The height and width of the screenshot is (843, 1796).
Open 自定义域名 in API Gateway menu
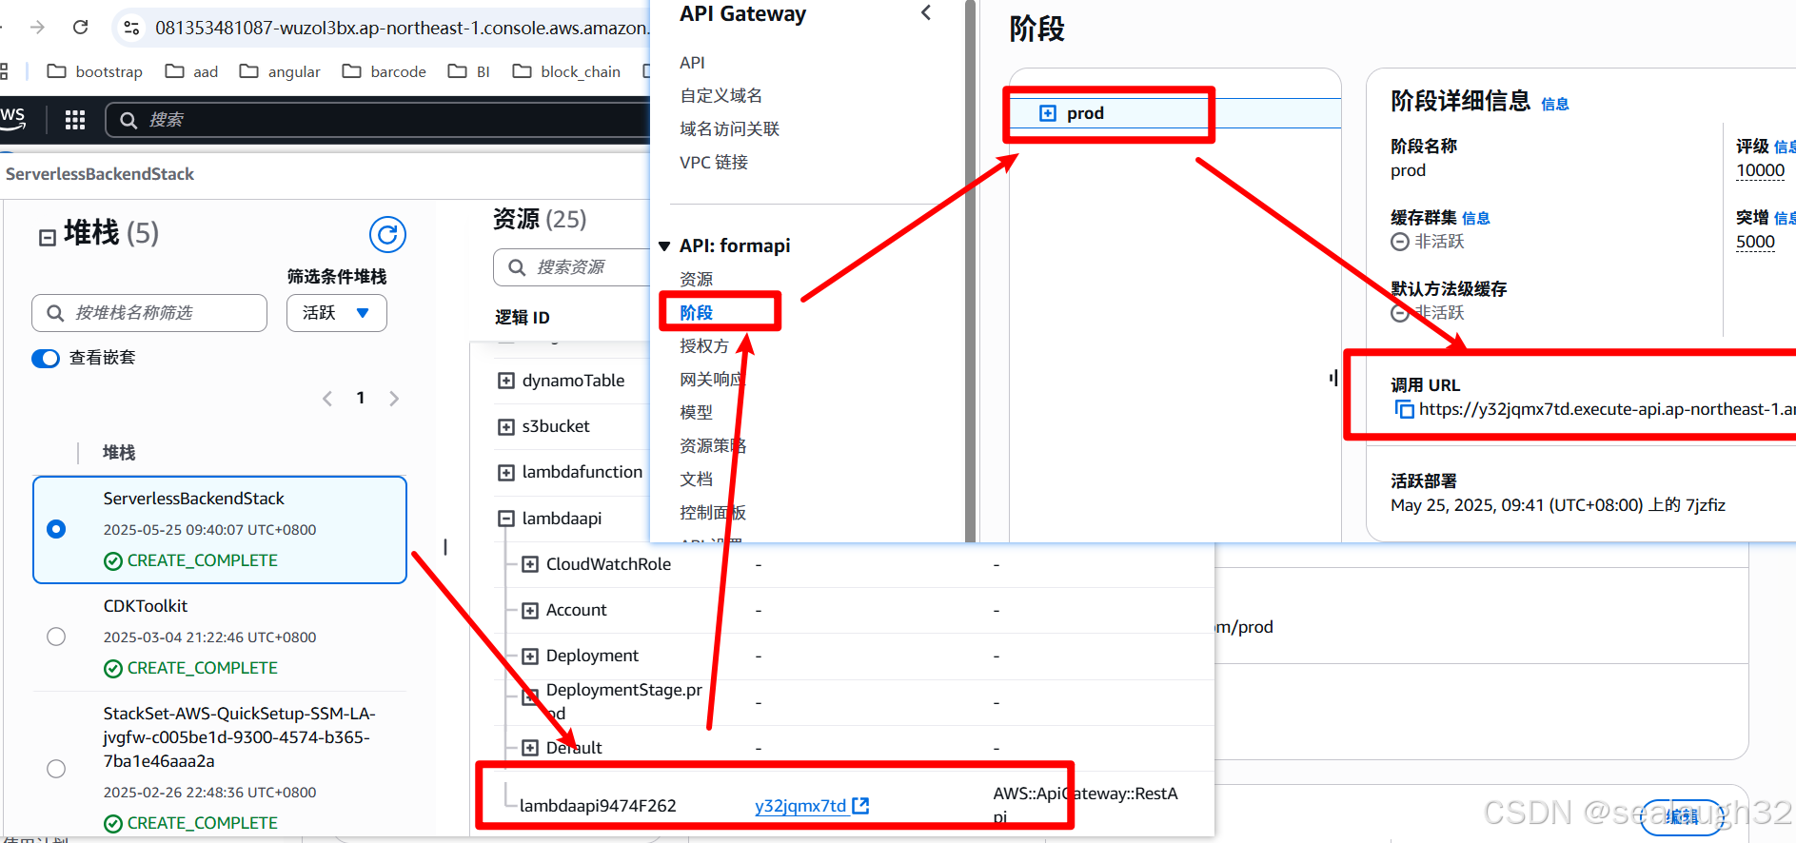pyautogui.click(x=720, y=95)
